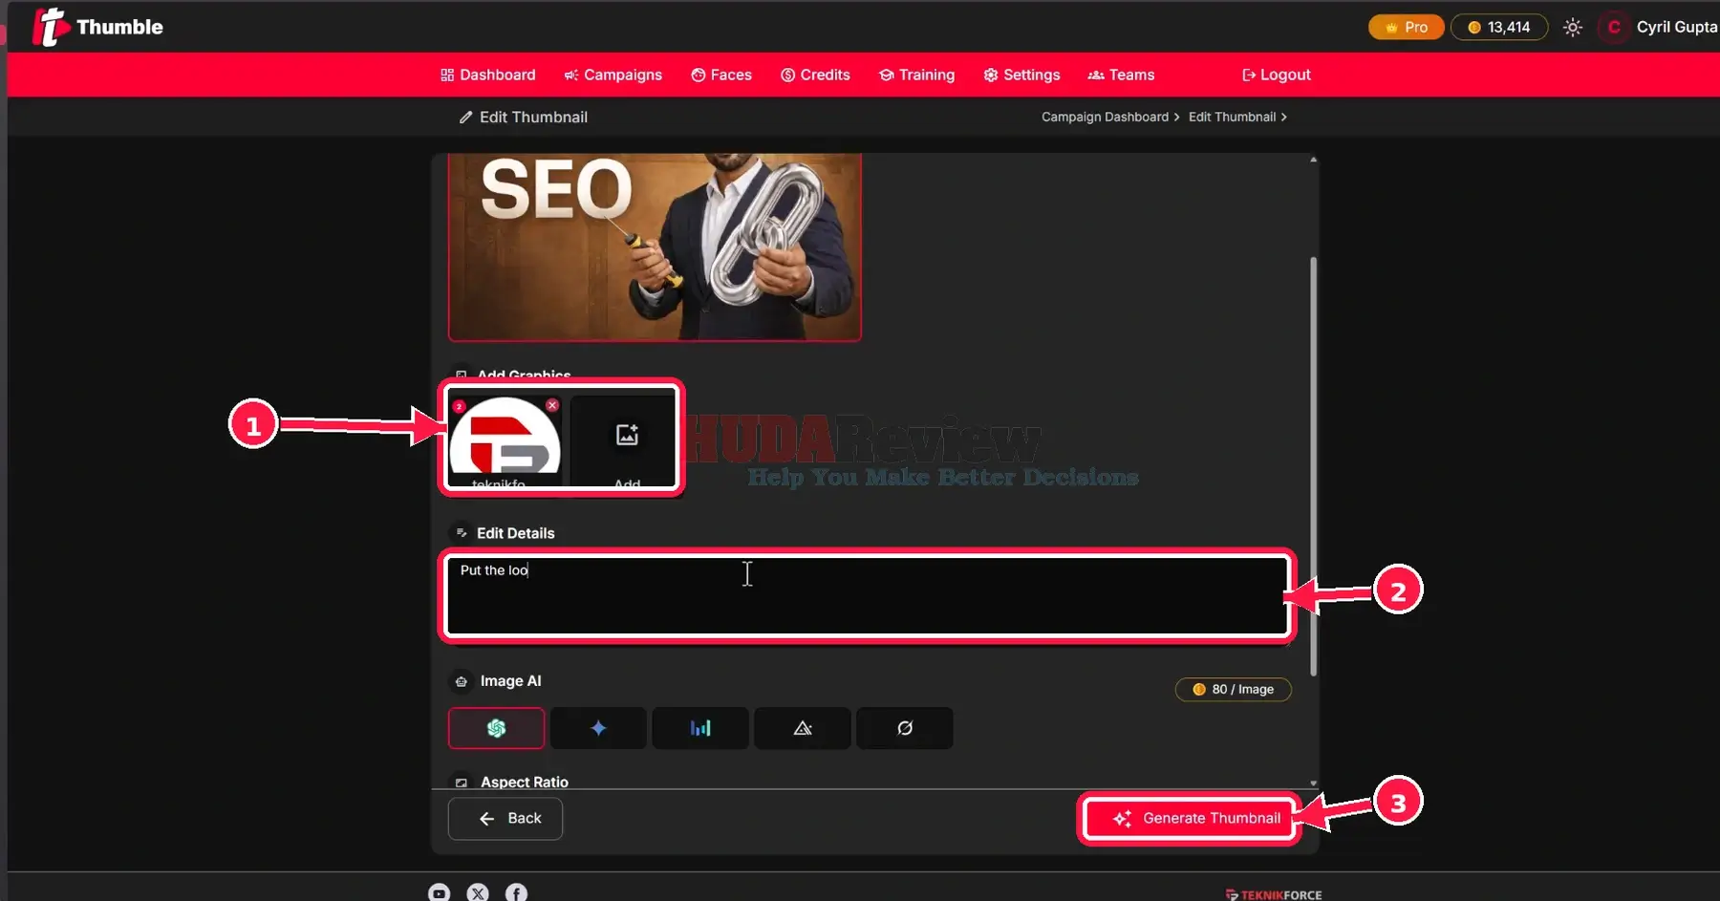Open the Teams page
Viewport: 1720px width, 901px height.
pos(1121,75)
